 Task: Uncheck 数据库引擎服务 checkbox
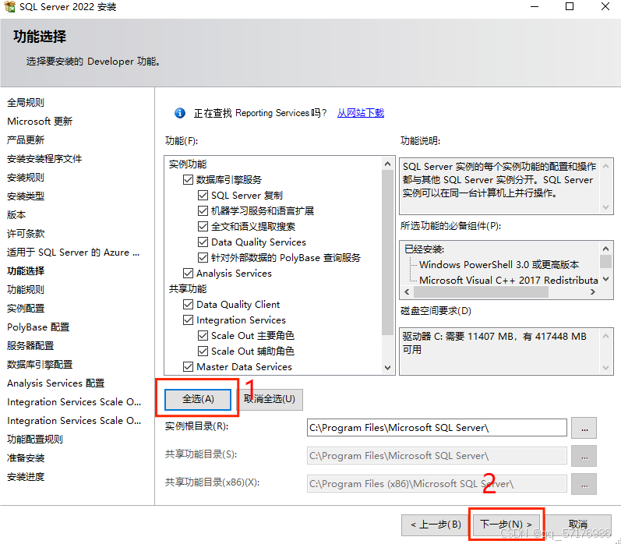(x=188, y=180)
